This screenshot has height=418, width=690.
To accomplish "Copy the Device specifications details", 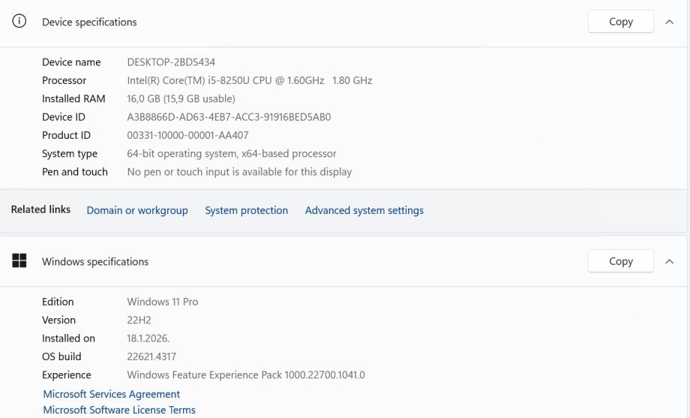I will click(x=621, y=22).
